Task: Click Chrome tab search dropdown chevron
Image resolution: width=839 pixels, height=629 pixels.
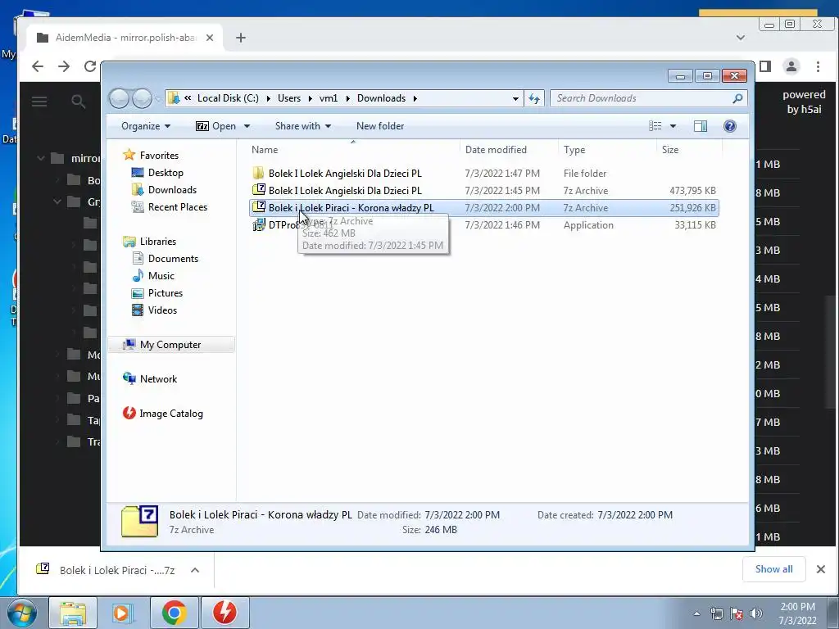Action: click(741, 38)
